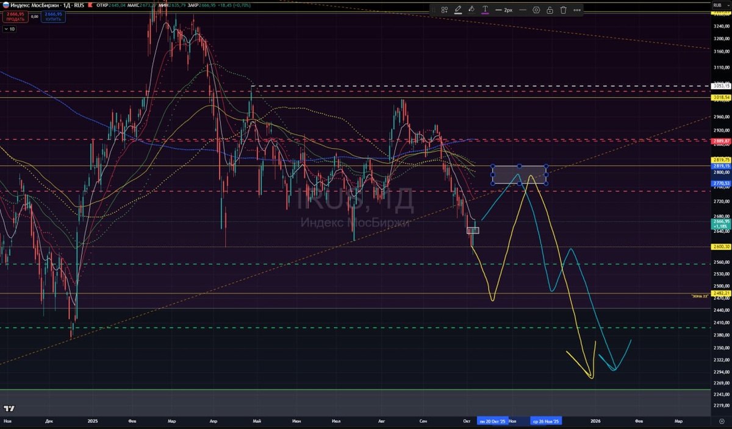The image size is (732, 429).
Task: Grab the drawing toolbar drag handle
Action: (x=434, y=10)
